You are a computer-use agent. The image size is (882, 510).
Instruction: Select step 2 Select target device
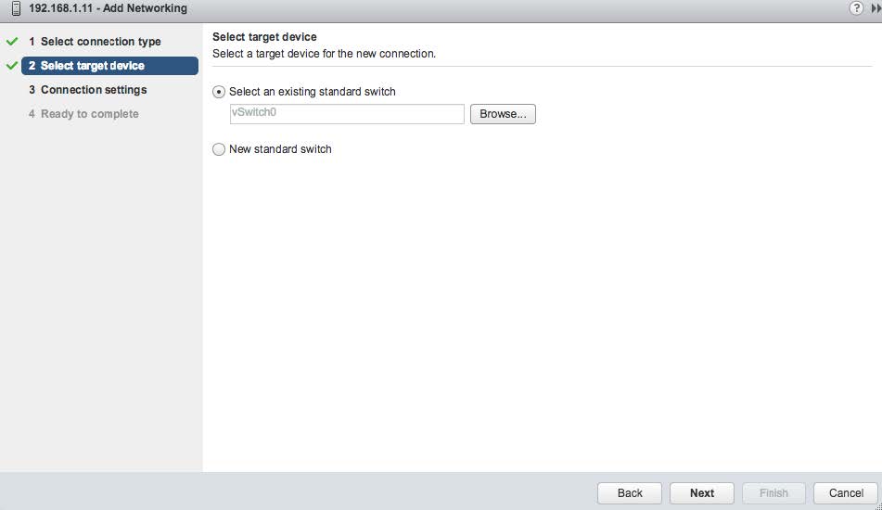tap(93, 66)
